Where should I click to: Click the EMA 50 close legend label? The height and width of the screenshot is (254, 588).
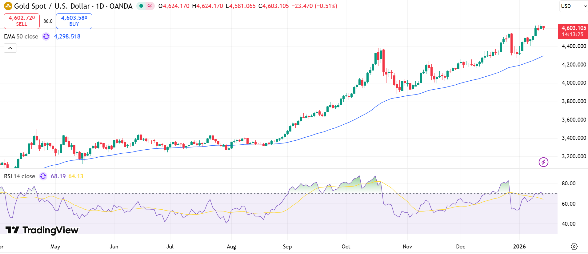click(x=21, y=36)
